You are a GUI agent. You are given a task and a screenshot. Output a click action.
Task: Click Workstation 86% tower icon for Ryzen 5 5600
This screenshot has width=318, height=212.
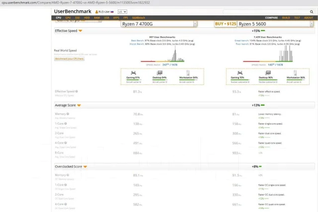[295, 73]
